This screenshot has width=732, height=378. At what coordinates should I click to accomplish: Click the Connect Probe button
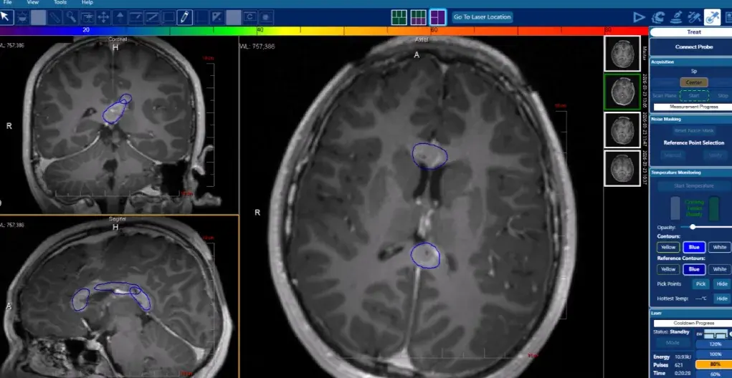[x=693, y=47]
